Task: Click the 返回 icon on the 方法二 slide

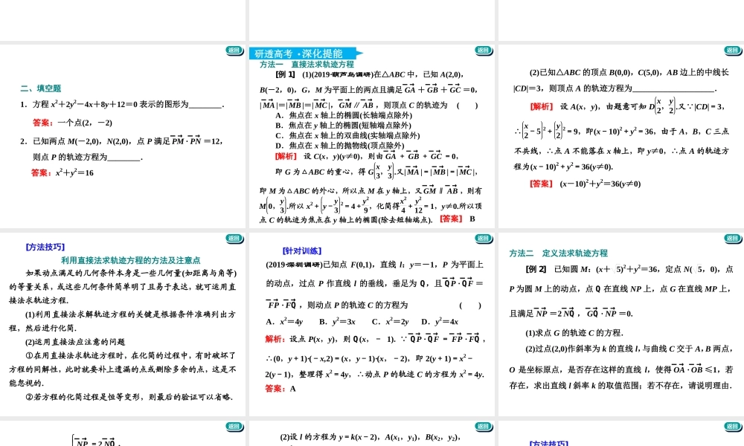Action: coord(732,239)
